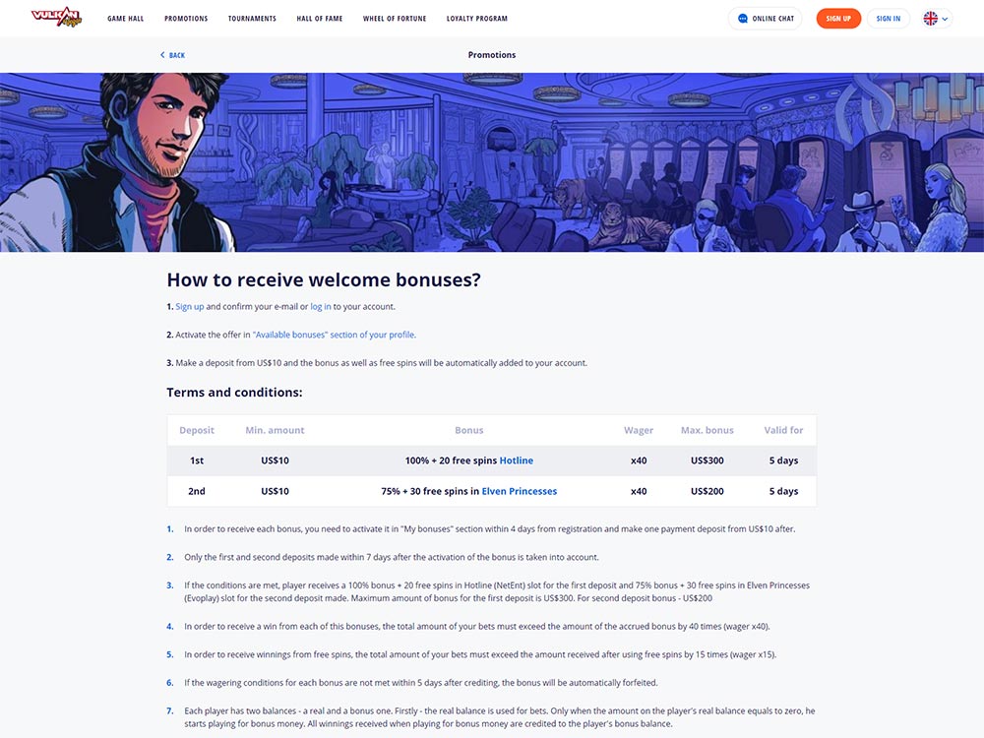Screen dimensions: 984x738
Task: Click the Back arrow chevron
Action: 162,54
